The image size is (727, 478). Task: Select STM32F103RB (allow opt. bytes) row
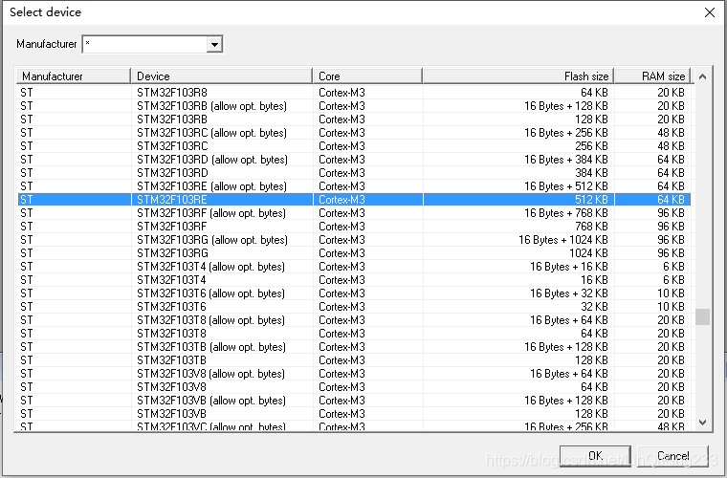point(354,106)
